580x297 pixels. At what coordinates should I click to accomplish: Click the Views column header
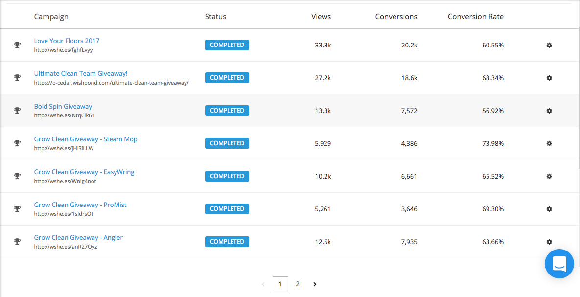coord(321,17)
